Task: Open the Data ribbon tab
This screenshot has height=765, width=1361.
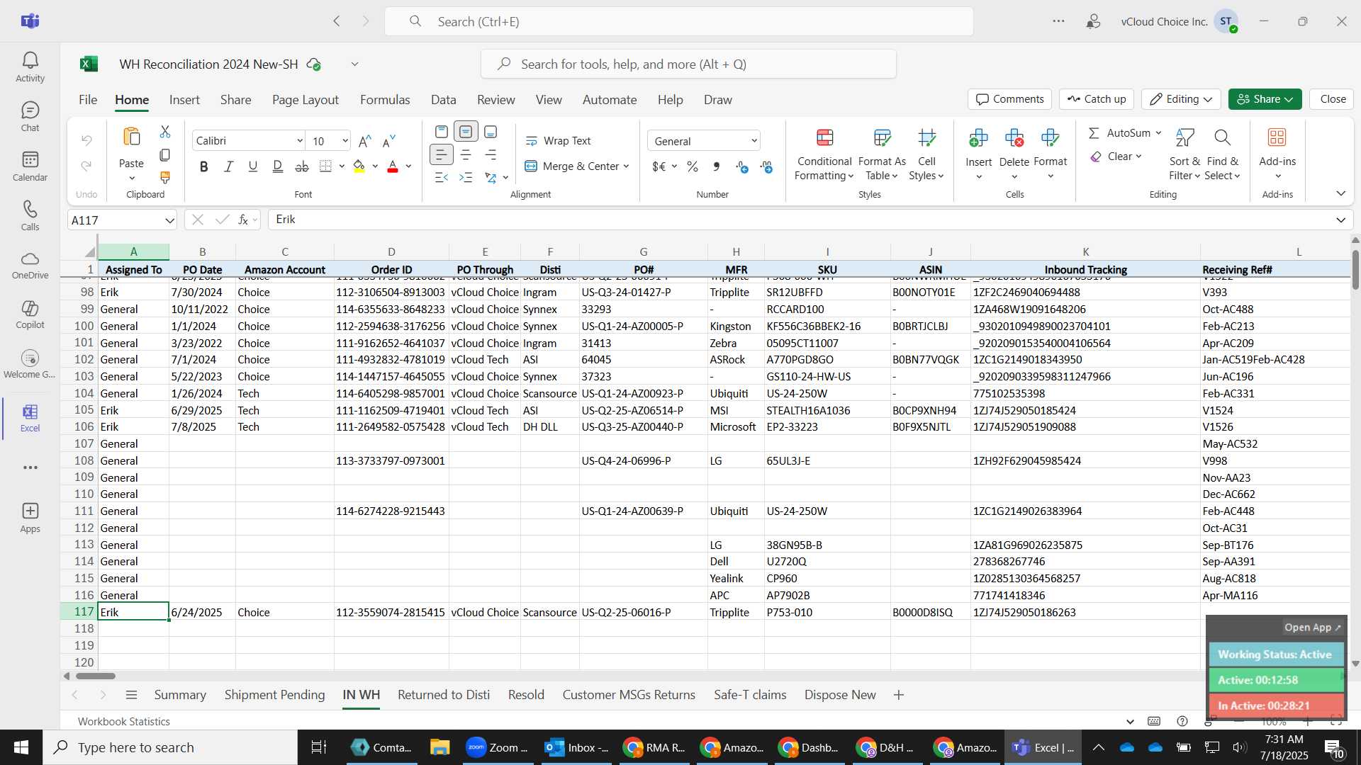Action: pyautogui.click(x=444, y=100)
